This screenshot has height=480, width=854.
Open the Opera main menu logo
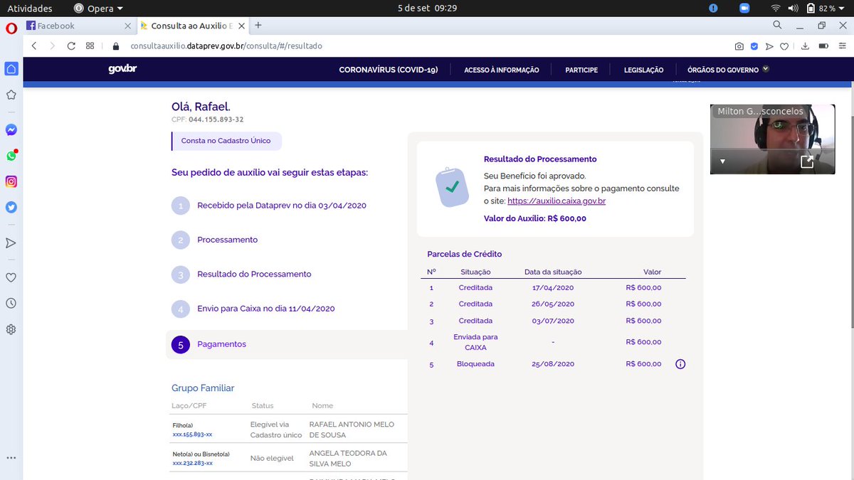[11, 28]
